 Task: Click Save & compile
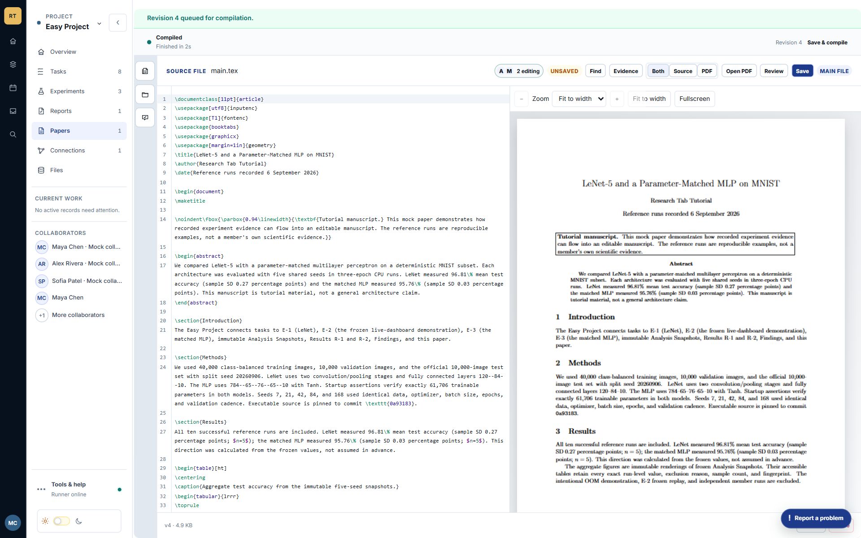(x=827, y=43)
